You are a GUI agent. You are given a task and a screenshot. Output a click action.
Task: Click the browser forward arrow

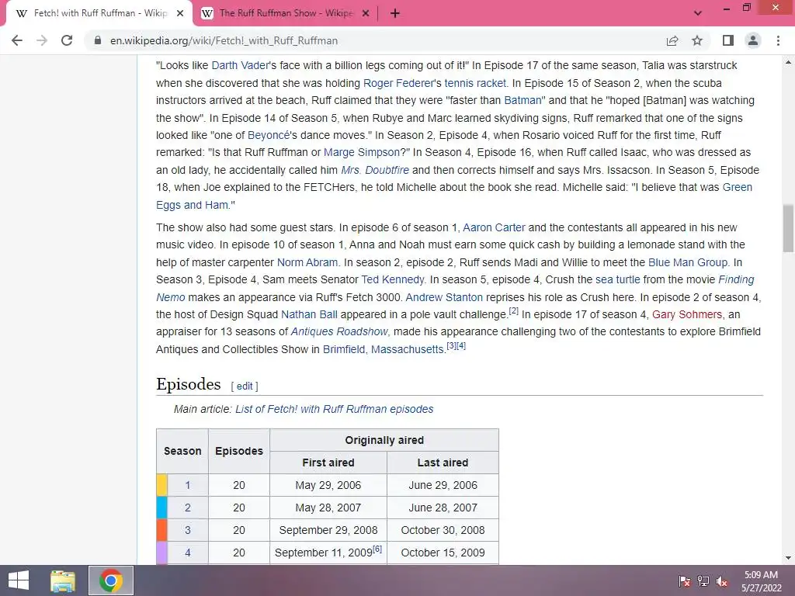click(x=42, y=40)
